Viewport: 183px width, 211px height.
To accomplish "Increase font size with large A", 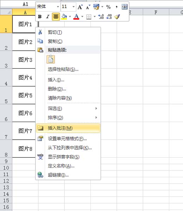I will click(x=80, y=7).
